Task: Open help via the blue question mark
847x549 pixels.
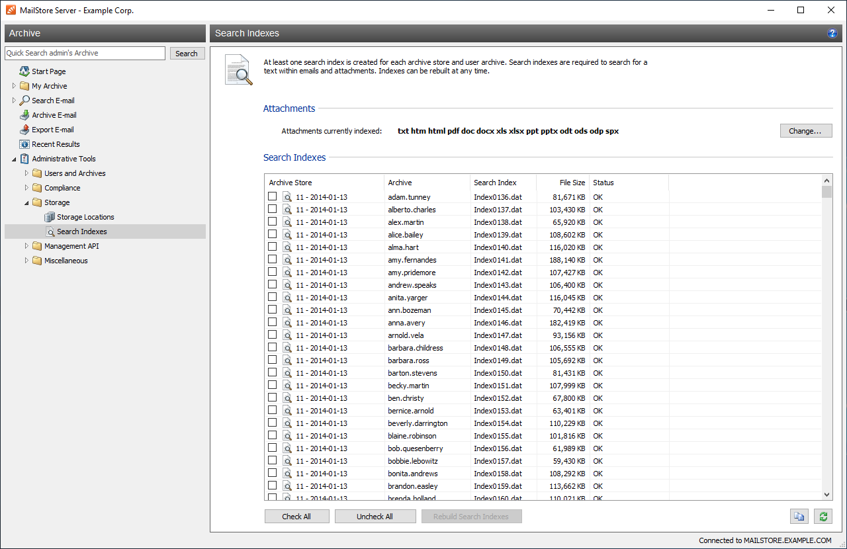Action: (x=832, y=34)
